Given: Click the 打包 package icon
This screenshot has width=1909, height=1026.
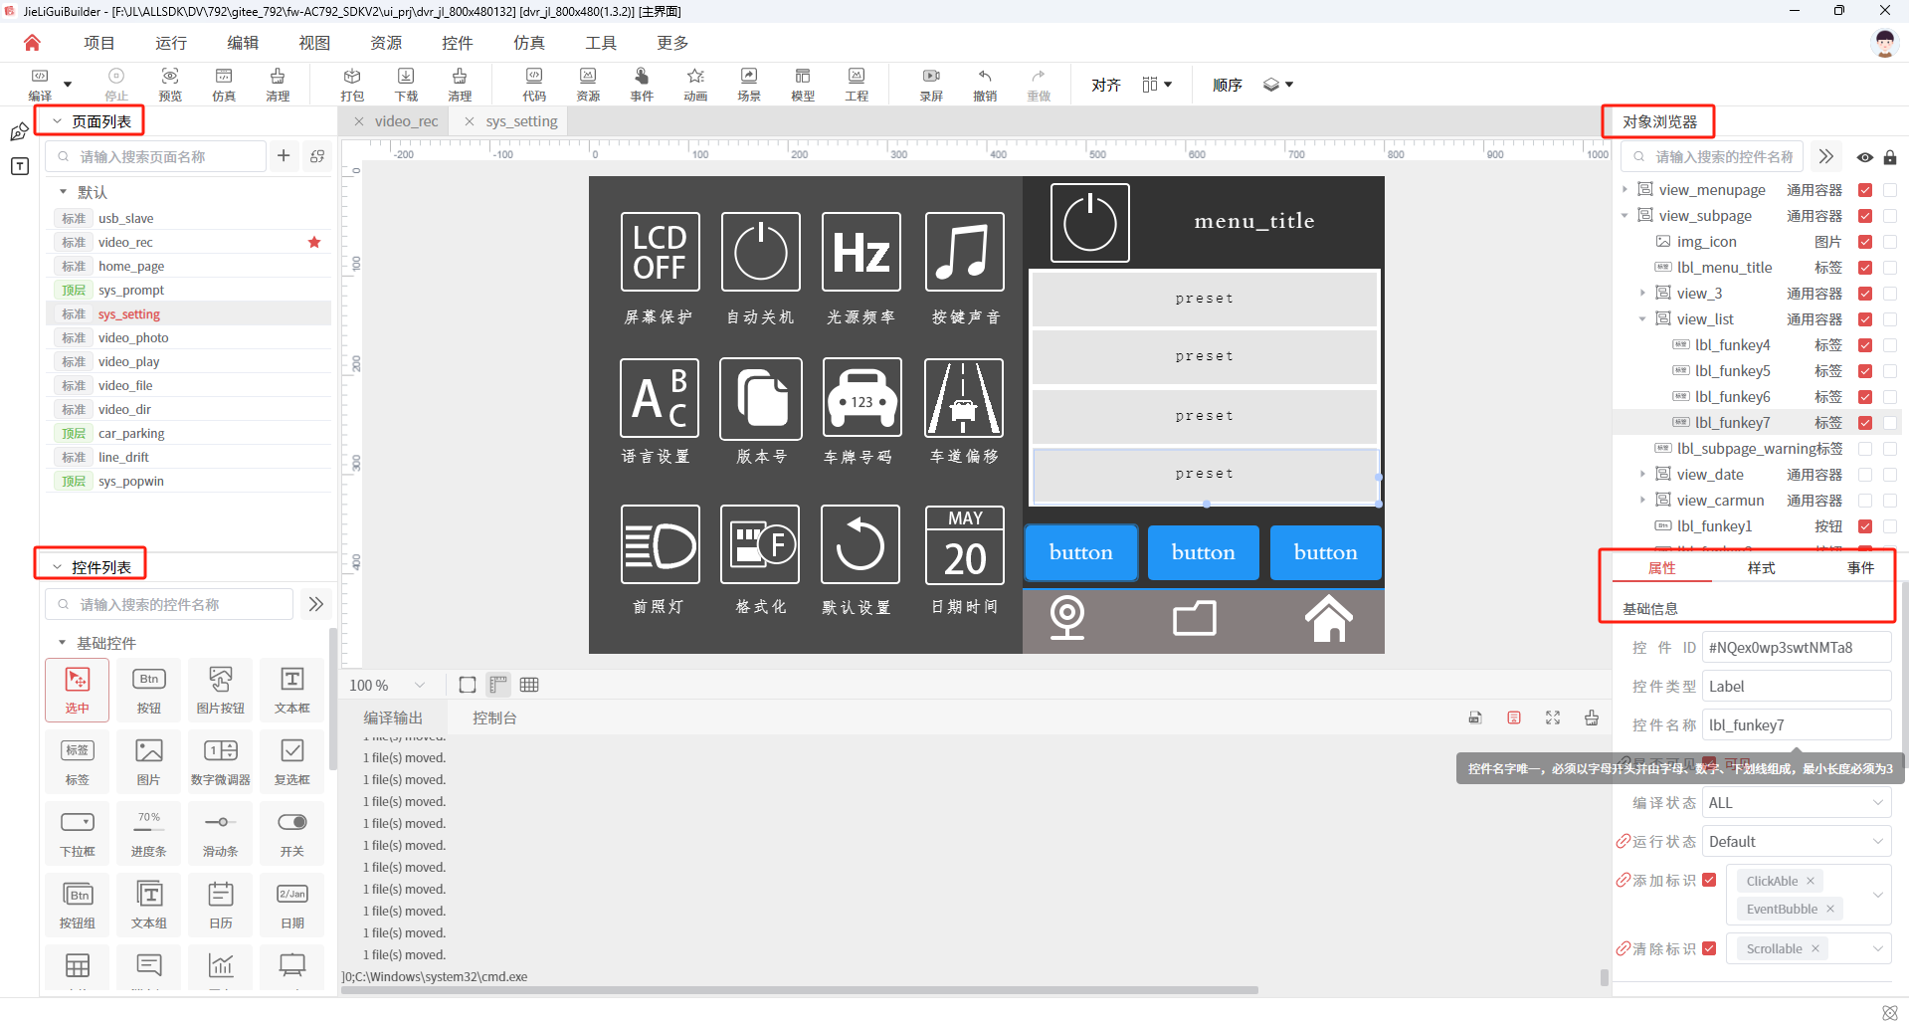Looking at the screenshot, I should (352, 85).
